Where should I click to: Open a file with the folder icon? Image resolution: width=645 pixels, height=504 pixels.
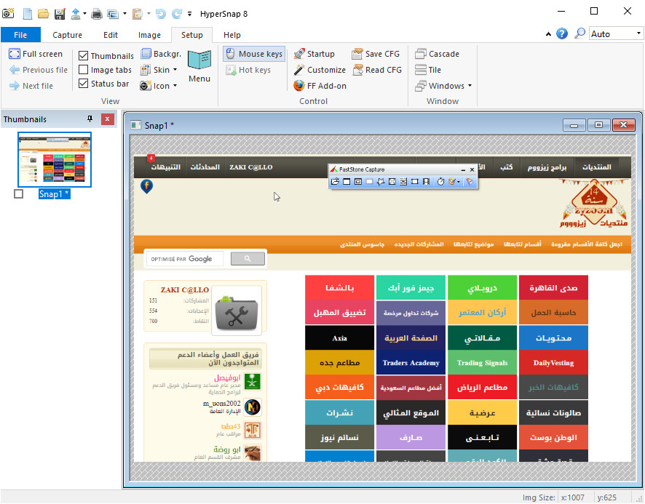pos(43,14)
